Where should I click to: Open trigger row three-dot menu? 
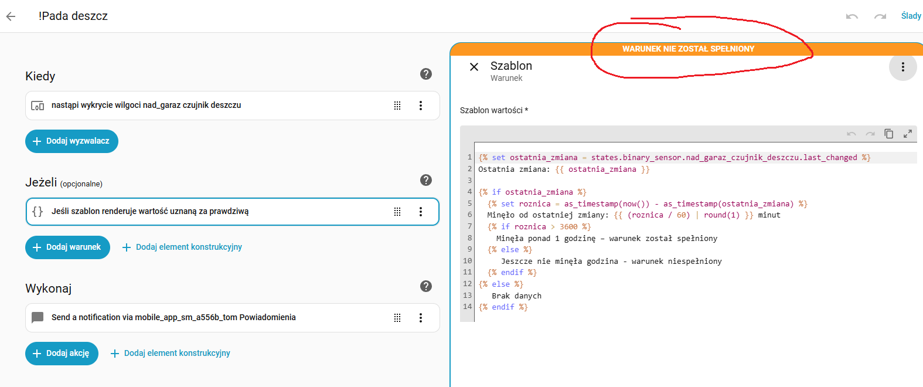[x=420, y=106]
